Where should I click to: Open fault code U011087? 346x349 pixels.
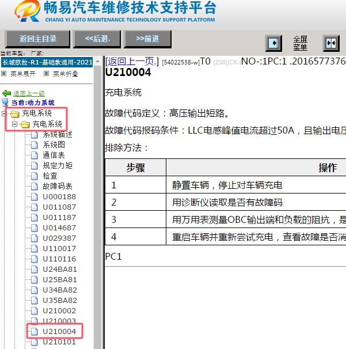click(x=59, y=207)
